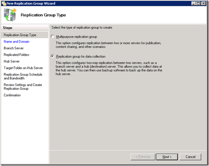Click the Next button
Viewport: 209px width, 166px height.
click(167, 157)
